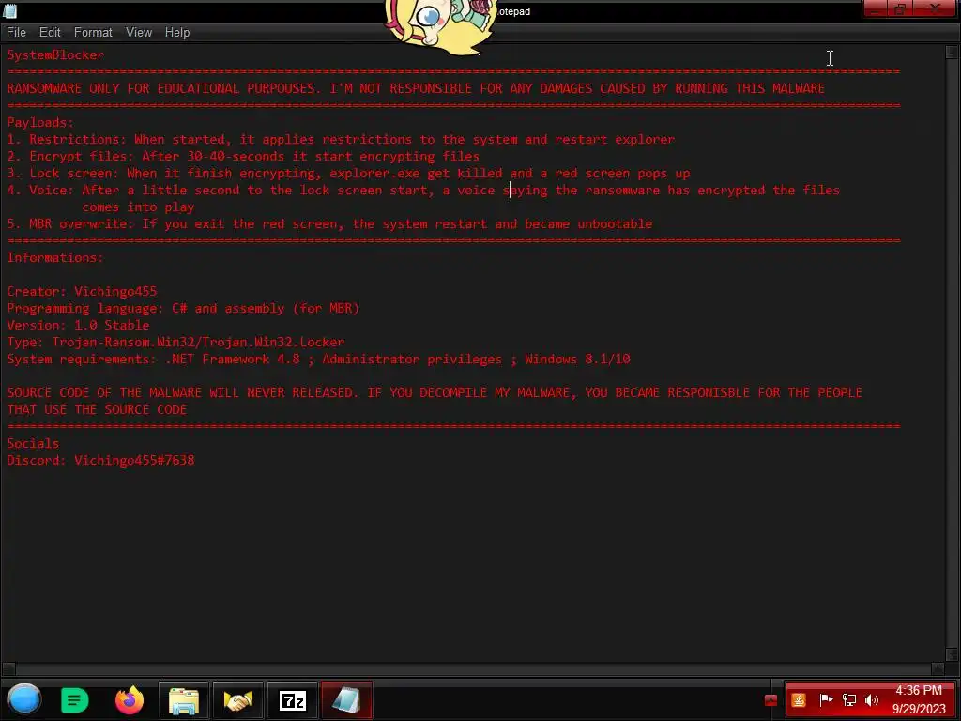Click the Java tray icon

pyautogui.click(x=799, y=700)
